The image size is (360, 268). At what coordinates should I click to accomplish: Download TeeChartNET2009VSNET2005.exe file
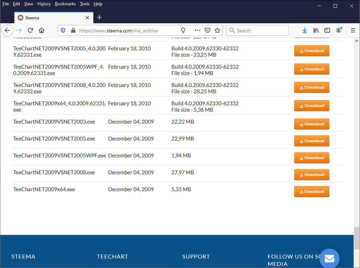[311, 141]
